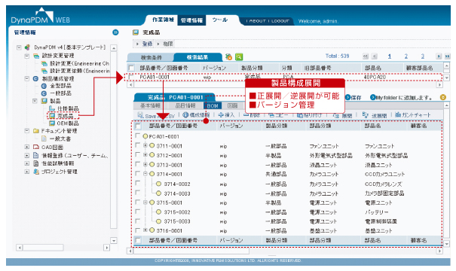
Task: Open 設計変更 (Engineering Ch tree item
Action: [x=75, y=63]
